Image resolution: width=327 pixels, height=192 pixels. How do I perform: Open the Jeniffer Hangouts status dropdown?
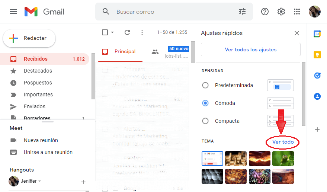coord(39,181)
